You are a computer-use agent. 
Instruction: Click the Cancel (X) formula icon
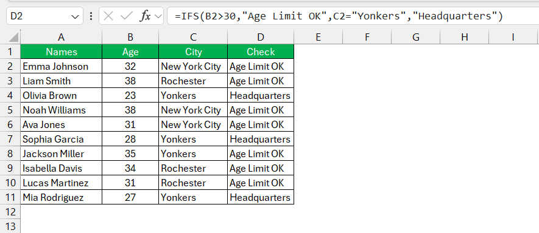point(108,16)
